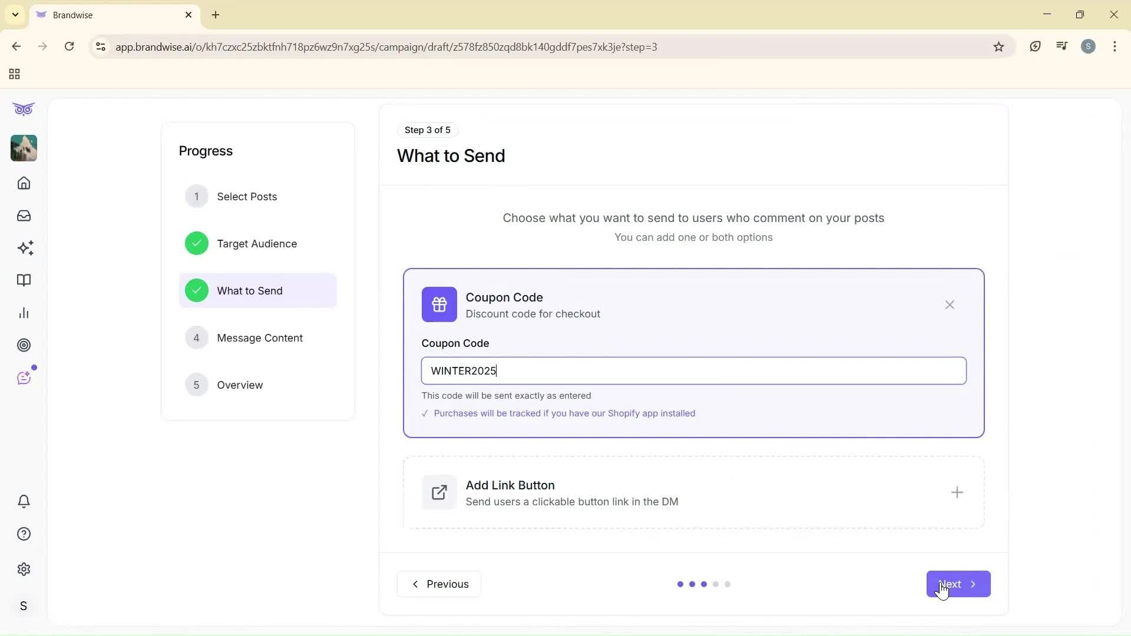
Task: Remove the Coupon Code option
Action: coord(950,305)
